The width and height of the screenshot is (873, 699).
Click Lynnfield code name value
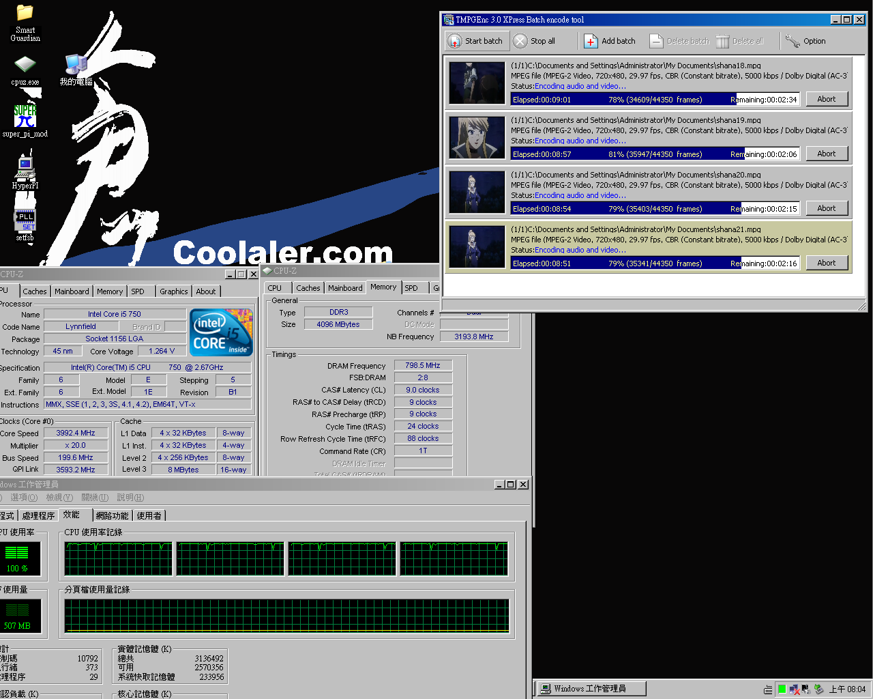tap(80, 326)
